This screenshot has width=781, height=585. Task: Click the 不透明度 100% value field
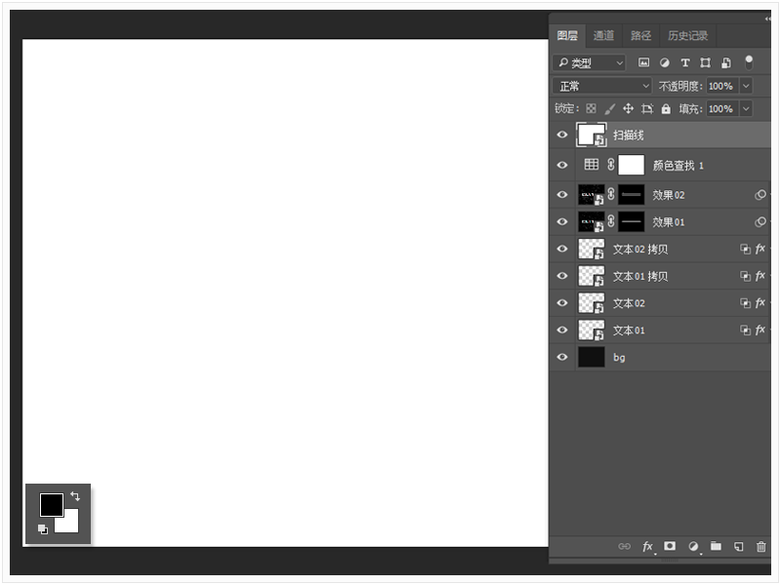pyautogui.click(x=721, y=86)
